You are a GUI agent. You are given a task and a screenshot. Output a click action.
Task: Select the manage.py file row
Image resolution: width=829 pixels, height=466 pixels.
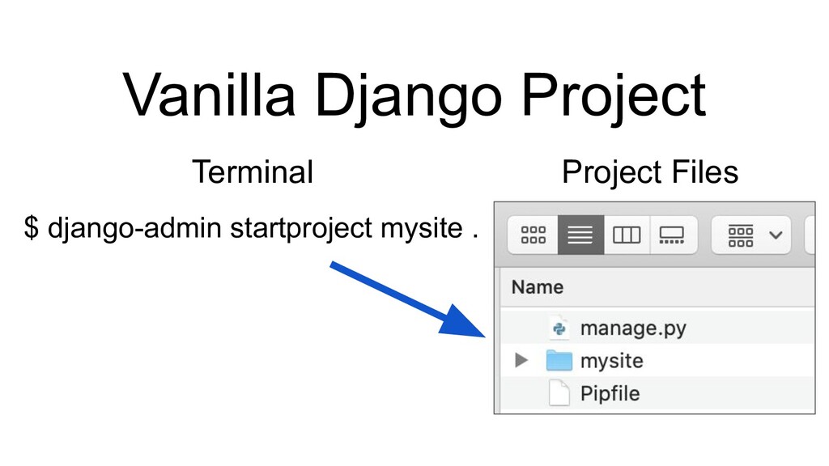657,328
